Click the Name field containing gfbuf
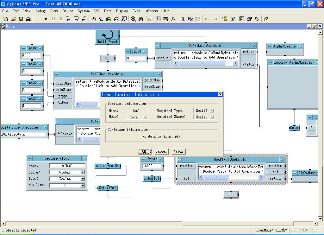 pos(67,166)
